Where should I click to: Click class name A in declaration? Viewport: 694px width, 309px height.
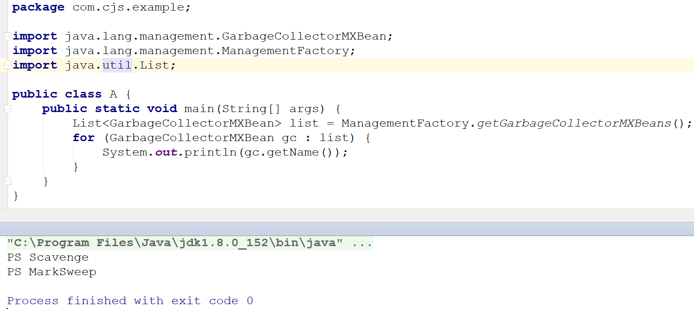(x=113, y=94)
